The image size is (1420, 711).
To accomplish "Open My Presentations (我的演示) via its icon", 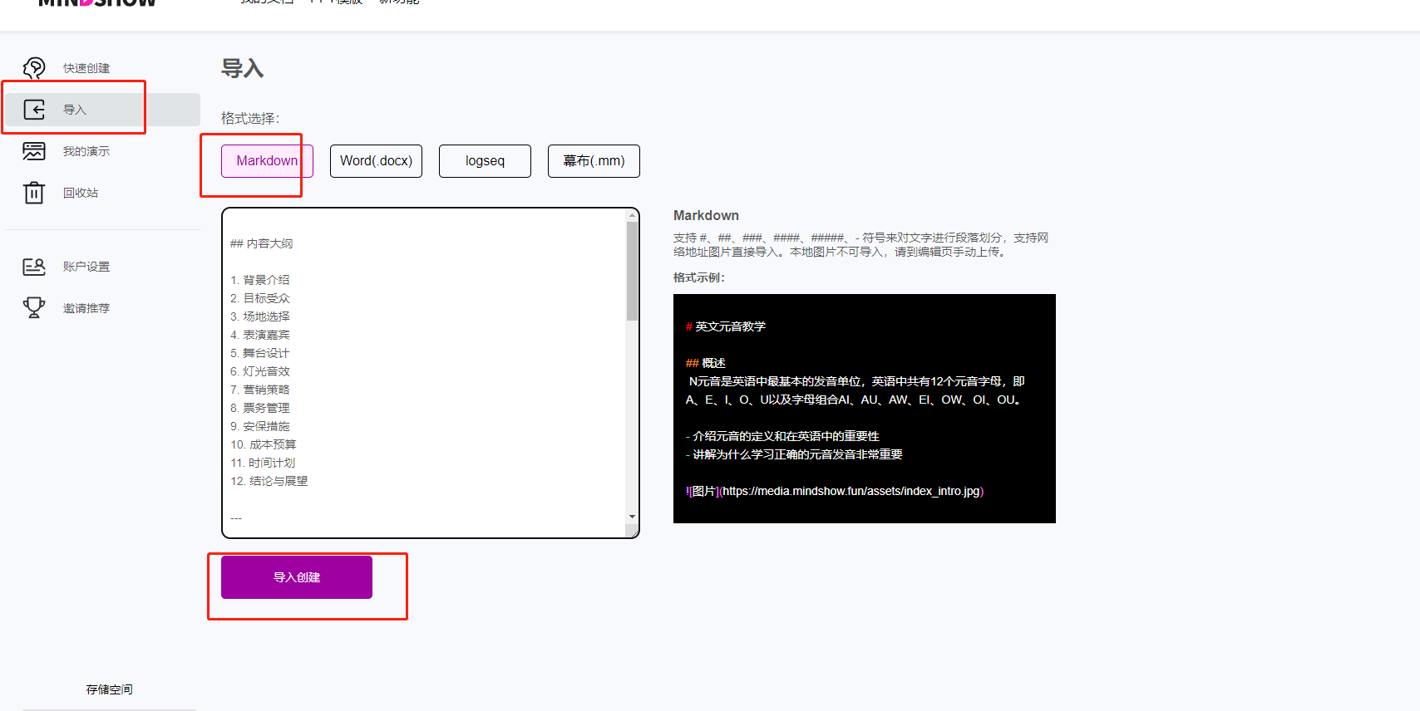I will click(34, 151).
